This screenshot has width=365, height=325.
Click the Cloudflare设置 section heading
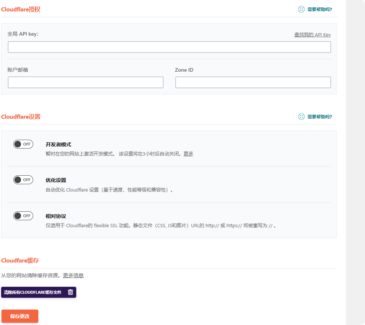(x=21, y=117)
